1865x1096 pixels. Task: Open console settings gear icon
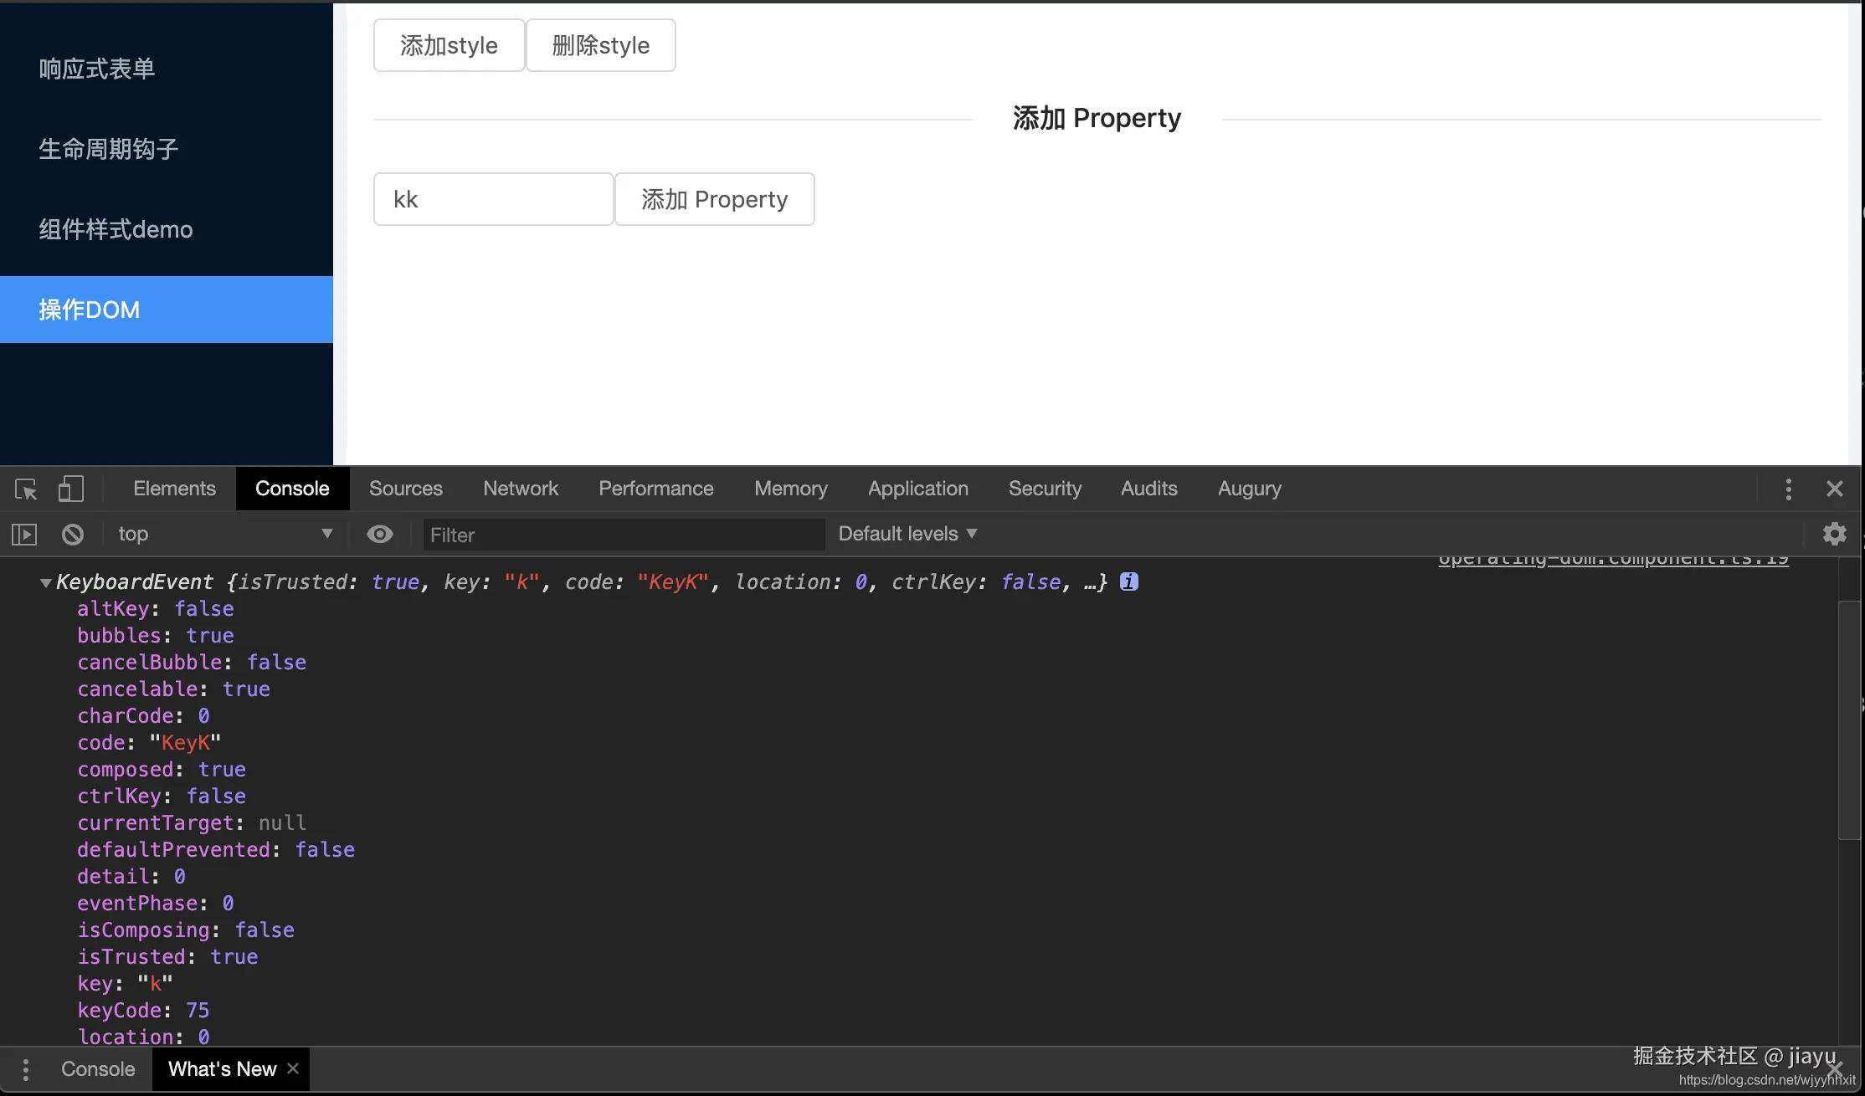pyautogui.click(x=1834, y=534)
